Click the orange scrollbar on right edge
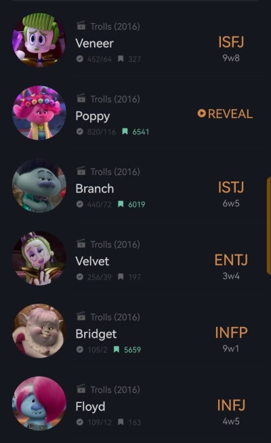Image resolution: width=271 pixels, height=443 pixels. tap(268, 225)
